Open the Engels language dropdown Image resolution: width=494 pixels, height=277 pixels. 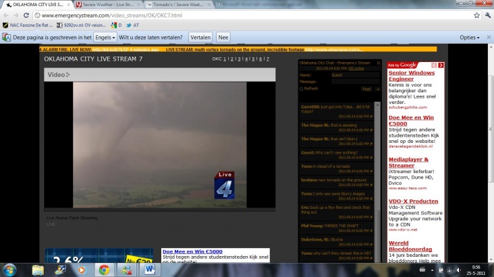105,38
